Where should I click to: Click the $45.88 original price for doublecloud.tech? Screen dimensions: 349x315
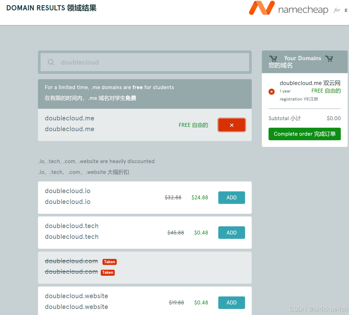pos(176,233)
